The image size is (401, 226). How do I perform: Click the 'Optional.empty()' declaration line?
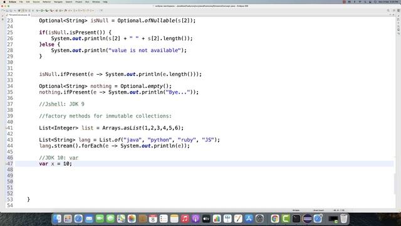pyautogui.click(x=105, y=86)
